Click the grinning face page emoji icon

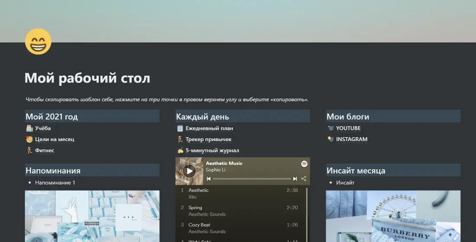(38, 41)
